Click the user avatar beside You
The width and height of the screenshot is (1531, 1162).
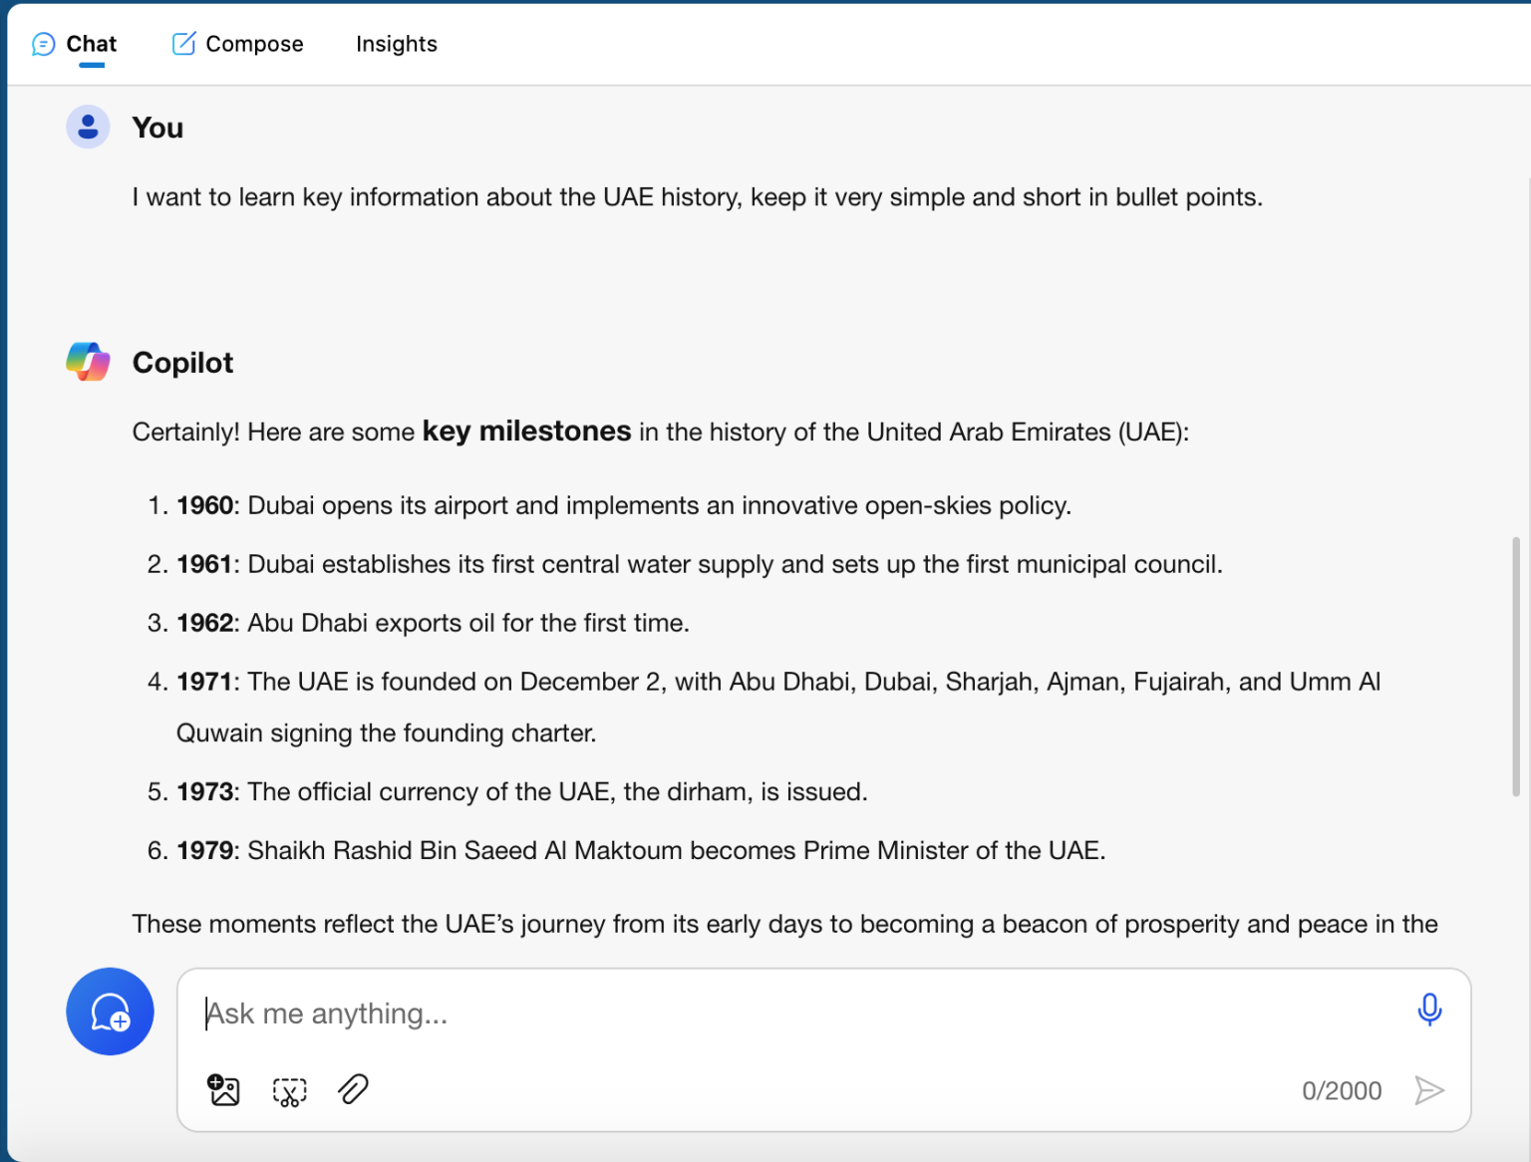88,128
